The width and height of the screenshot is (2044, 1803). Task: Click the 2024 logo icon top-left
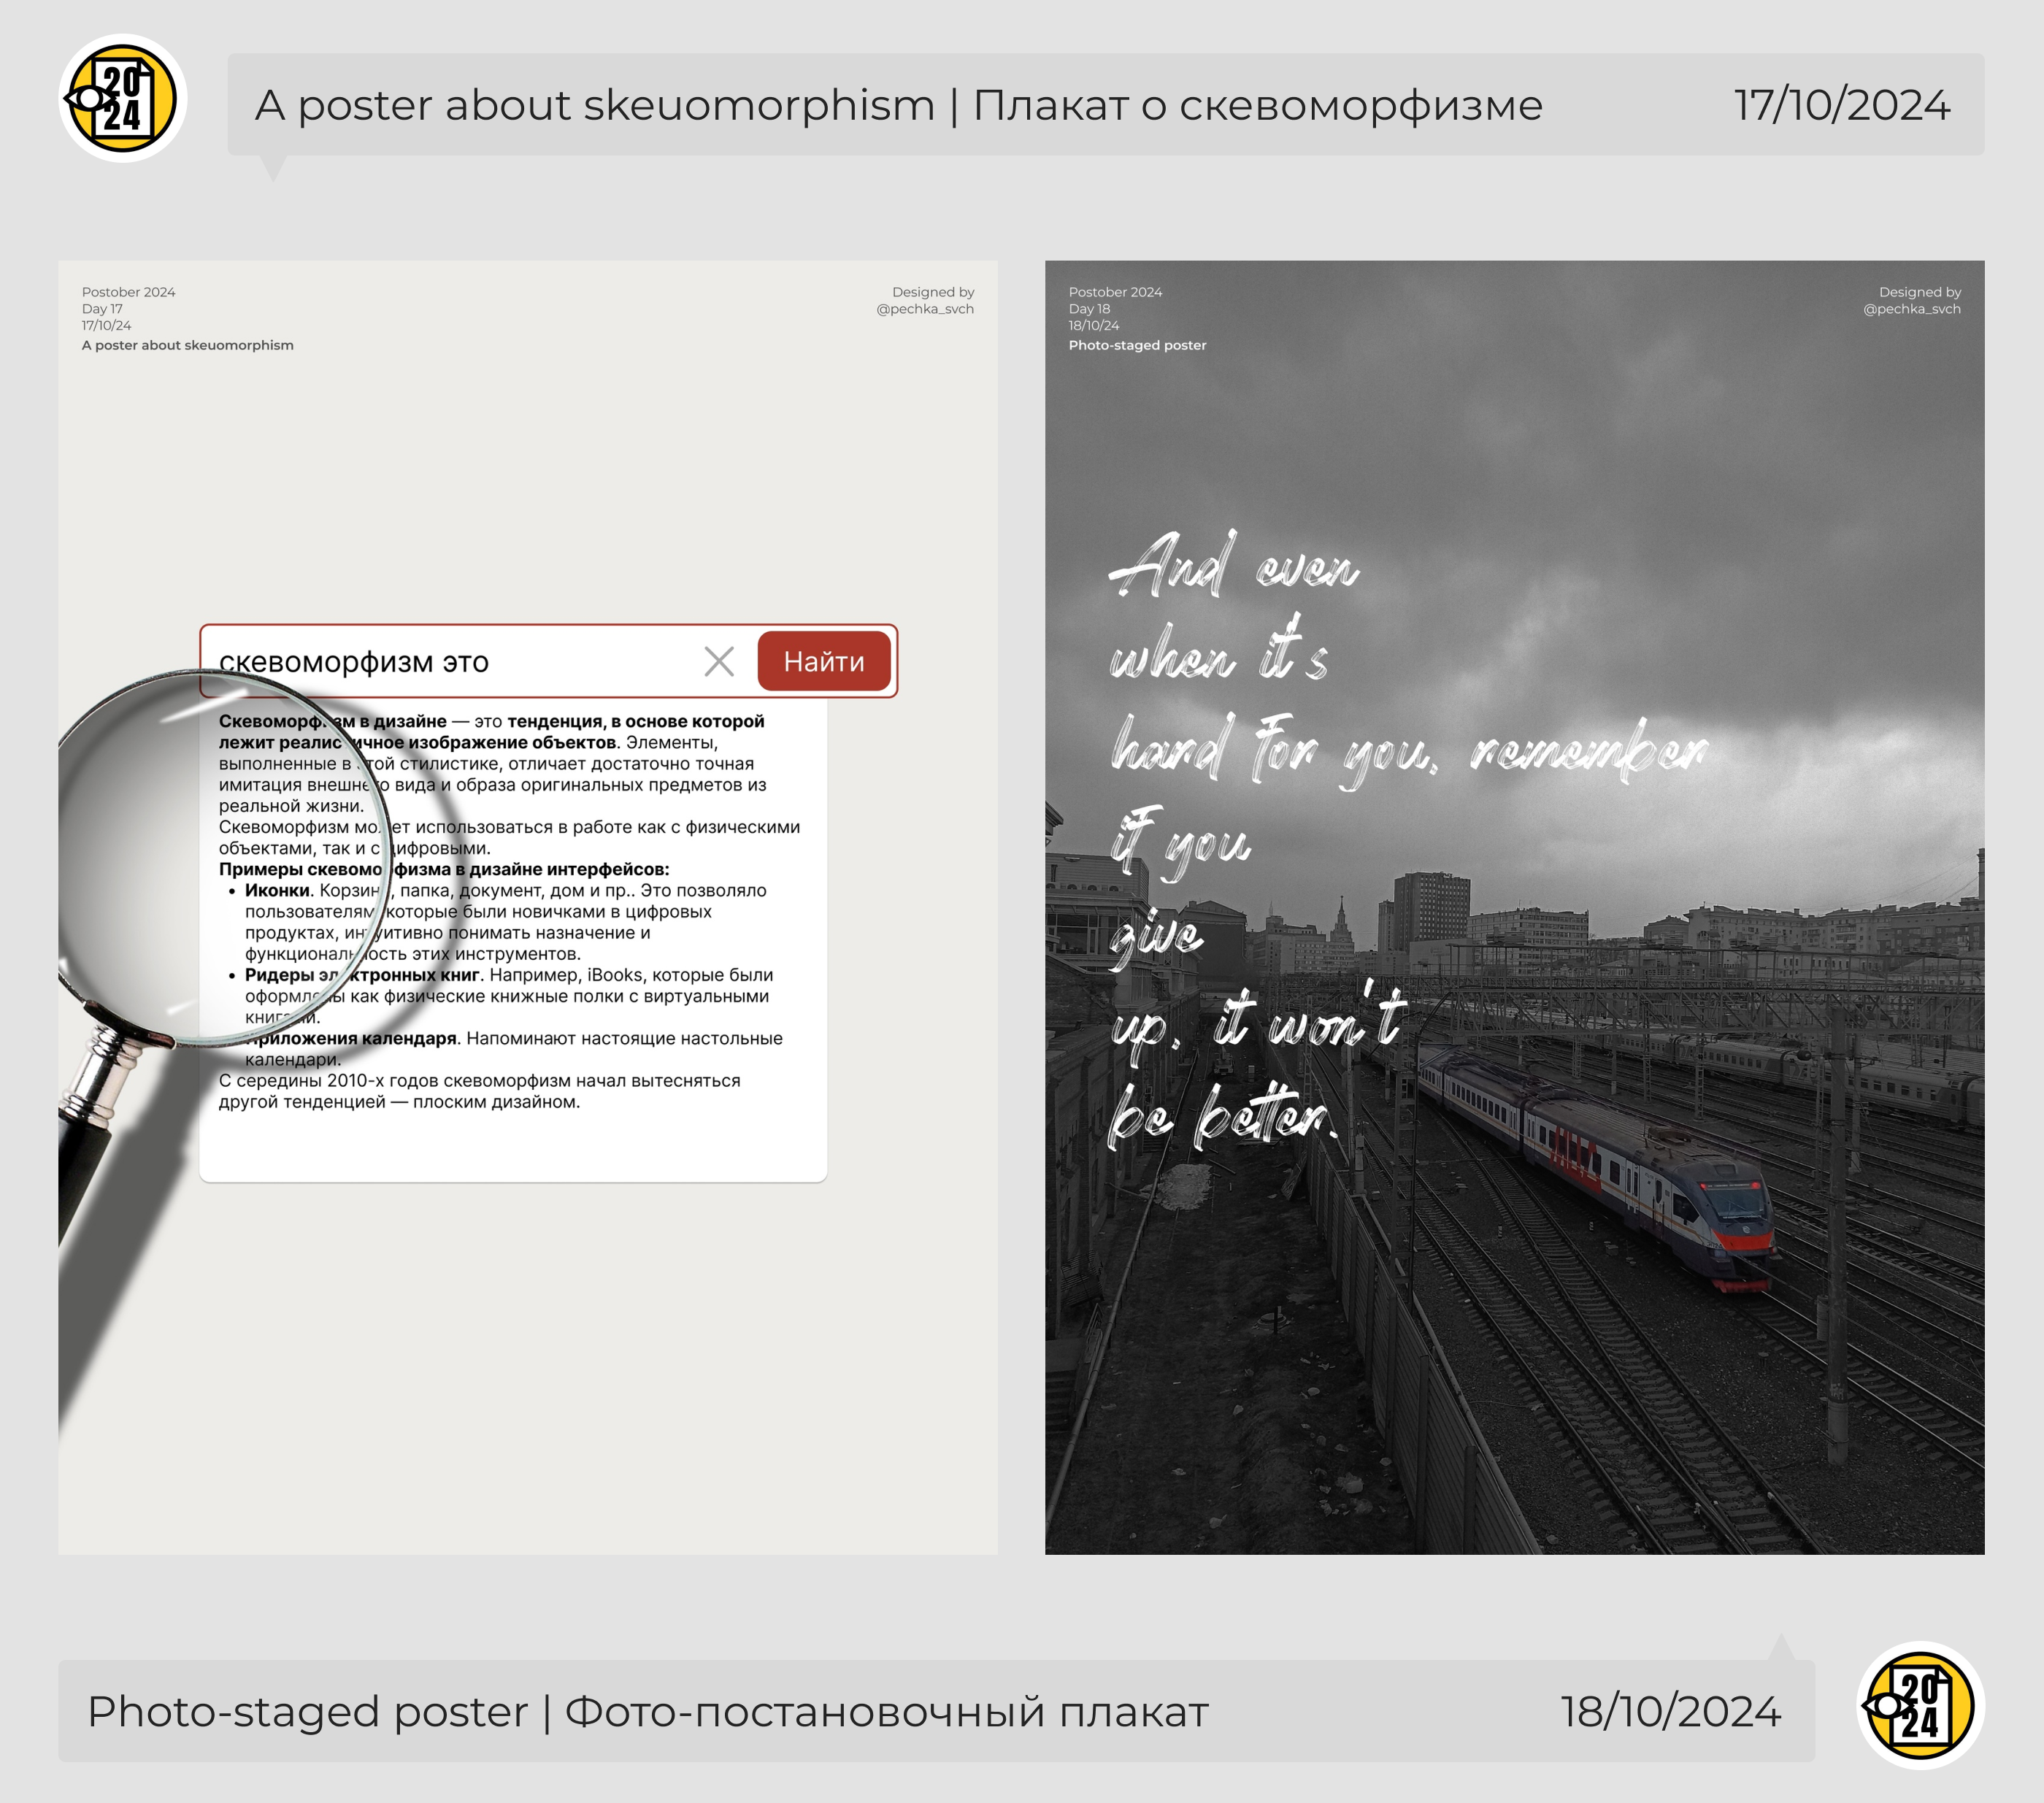[x=122, y=99]
